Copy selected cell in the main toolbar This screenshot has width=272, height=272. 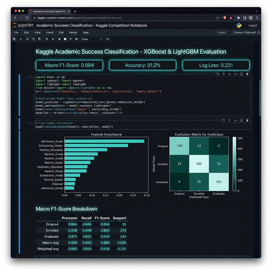(x=34, y=39)
